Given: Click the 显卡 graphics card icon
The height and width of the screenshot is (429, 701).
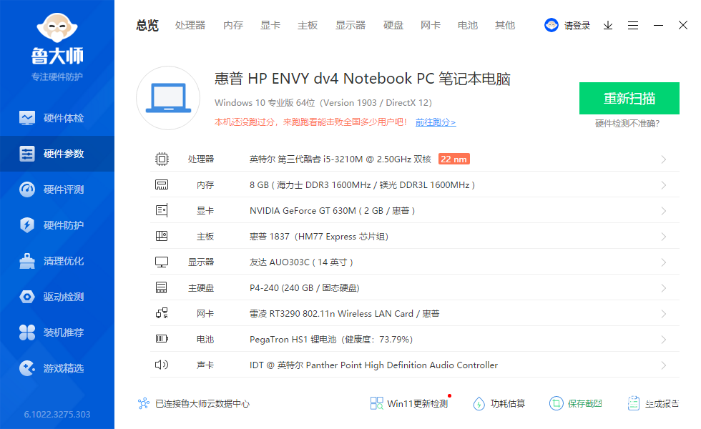Looking at the screenshot, I should pyautogui.click(x=162, y=210).
